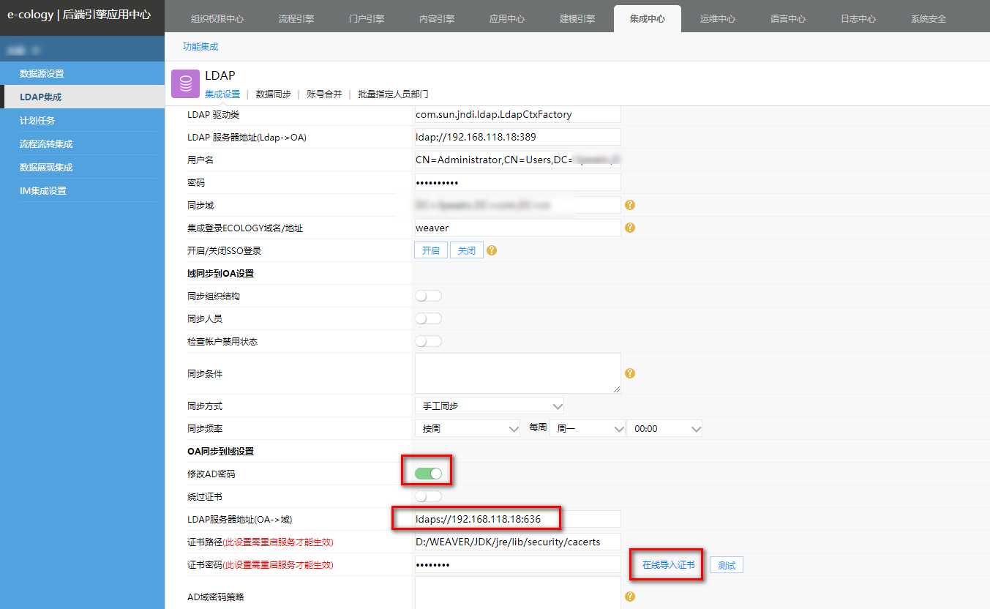Click the 证书密码 input field

(x=517, y=564)
